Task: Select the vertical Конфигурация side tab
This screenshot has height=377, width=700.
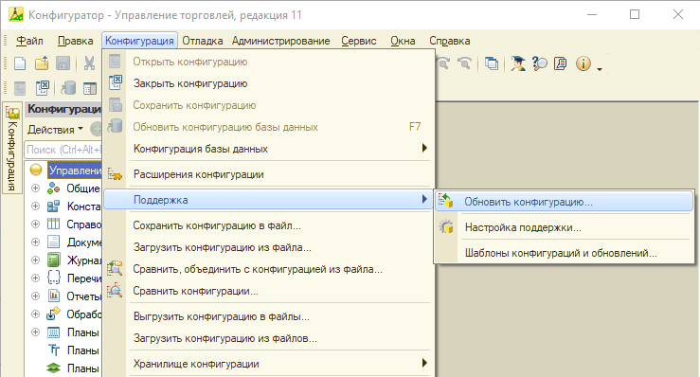Action: pos(12,148)
